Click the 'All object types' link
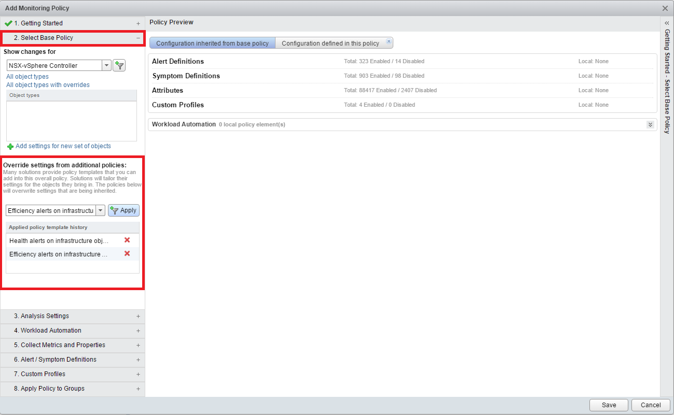The image size is (674, 415). click(x=27, y=77)
